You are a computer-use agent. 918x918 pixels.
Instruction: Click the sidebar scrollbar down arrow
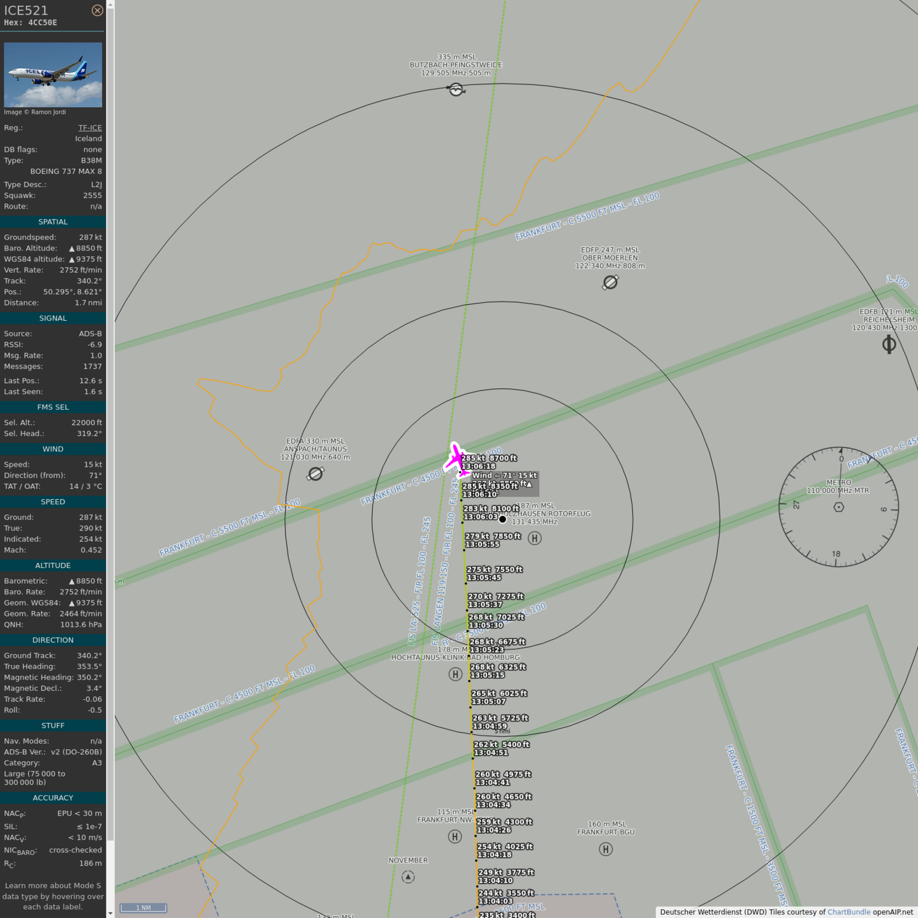tap(110, 913)
